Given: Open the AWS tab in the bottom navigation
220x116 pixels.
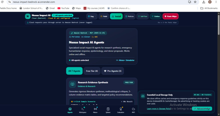Looking at the screenshot, I should point(133,110).
